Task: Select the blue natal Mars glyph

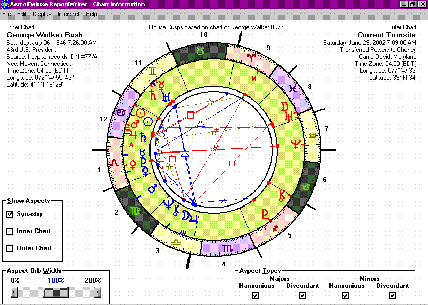Action: [153, 188]
